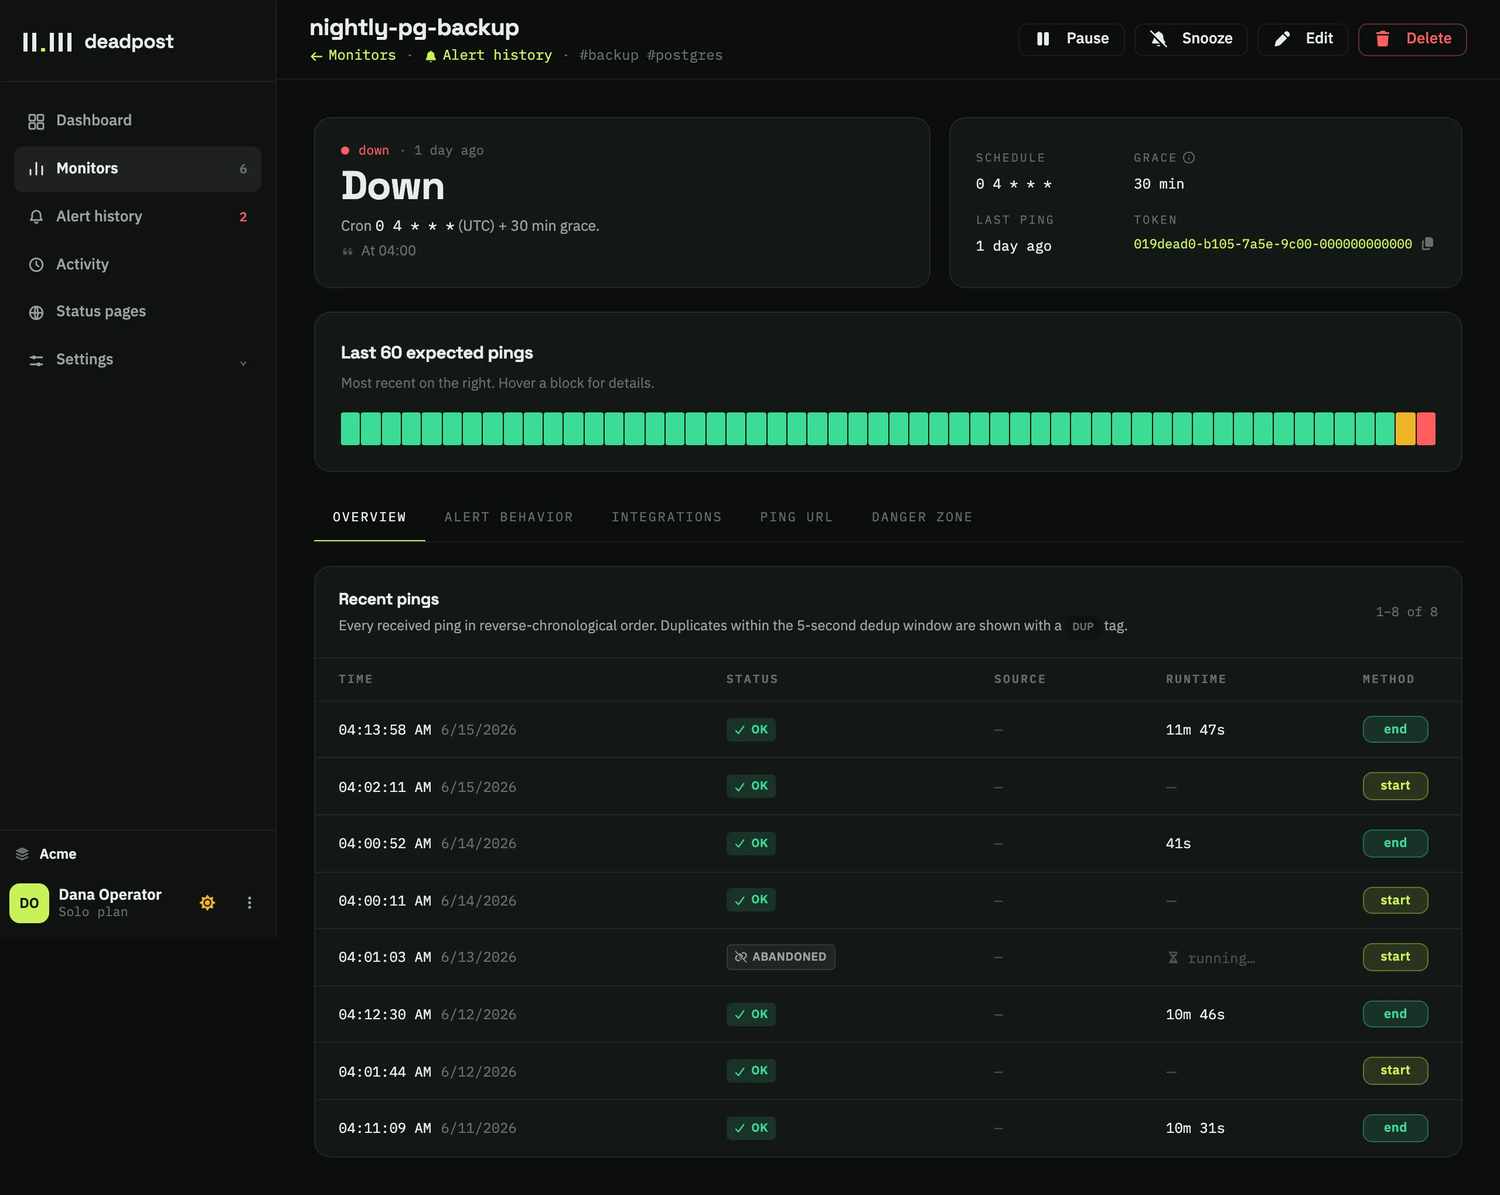Click 04:12:30 AM ping time
Viewport: 1500px width, 1195px height.
[384, 1014]
